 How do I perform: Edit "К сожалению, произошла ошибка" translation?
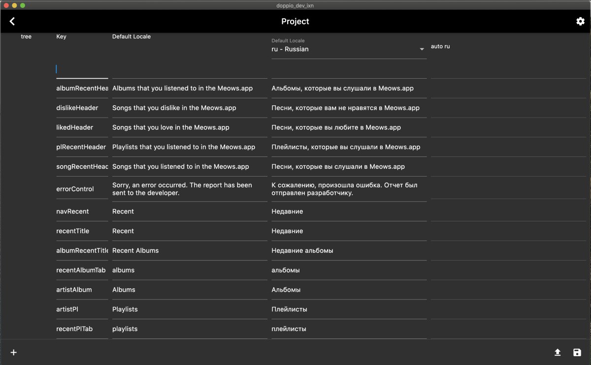point(349,189)
